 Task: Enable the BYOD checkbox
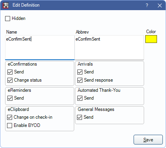[9, 125]
